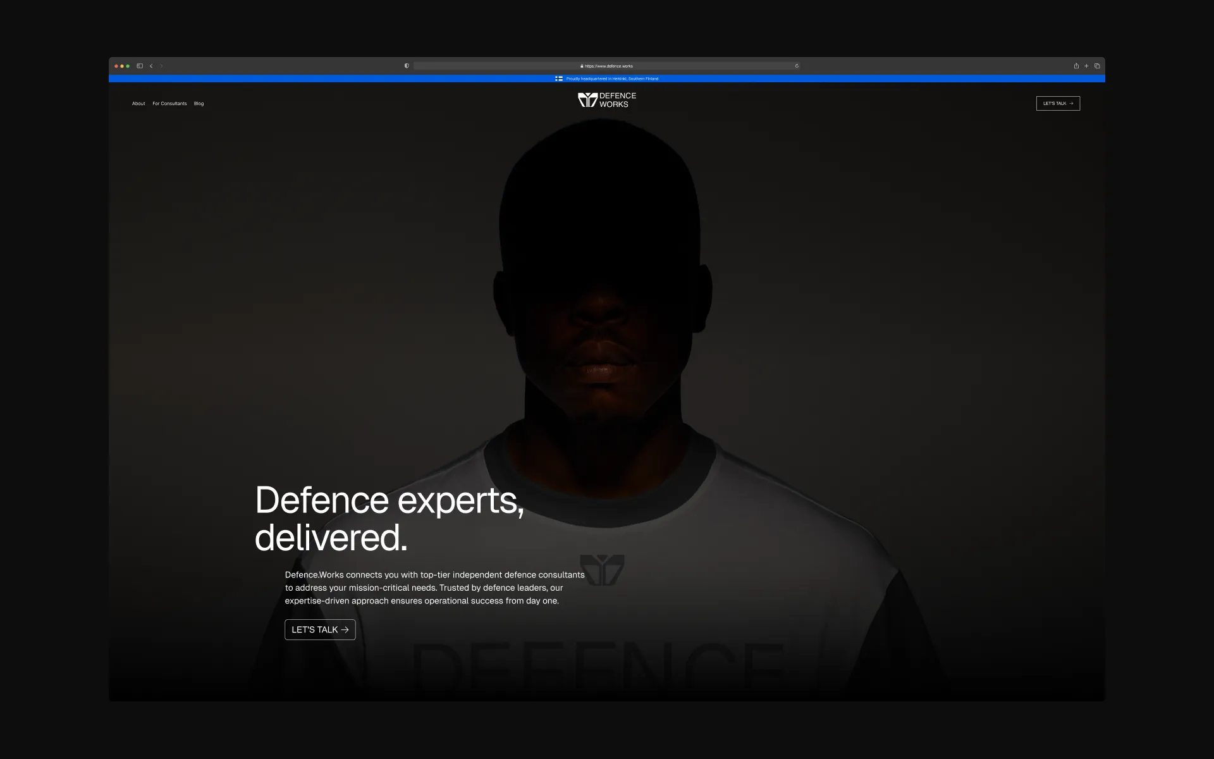Show the tab overview icon
Image resolution: width=1214 pixels, height=759 pixels.
pyautogui.click(x=1097, y=66)
